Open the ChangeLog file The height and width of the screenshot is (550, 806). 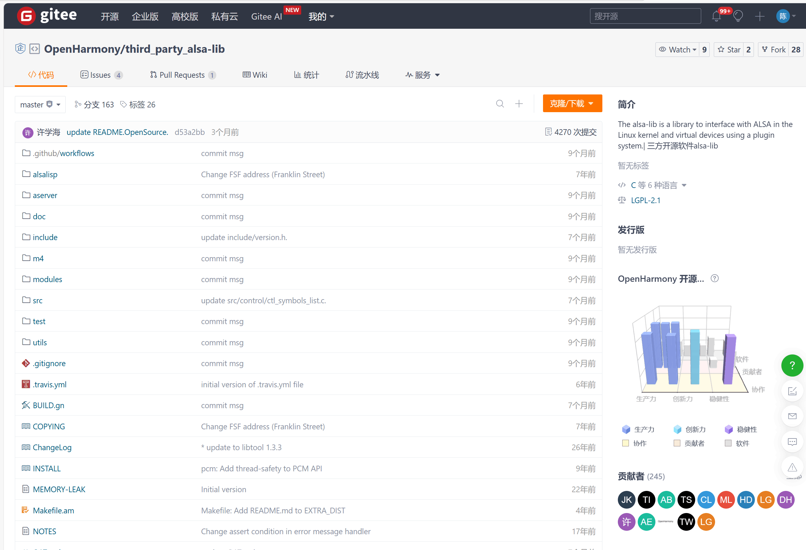click(52, 447)
